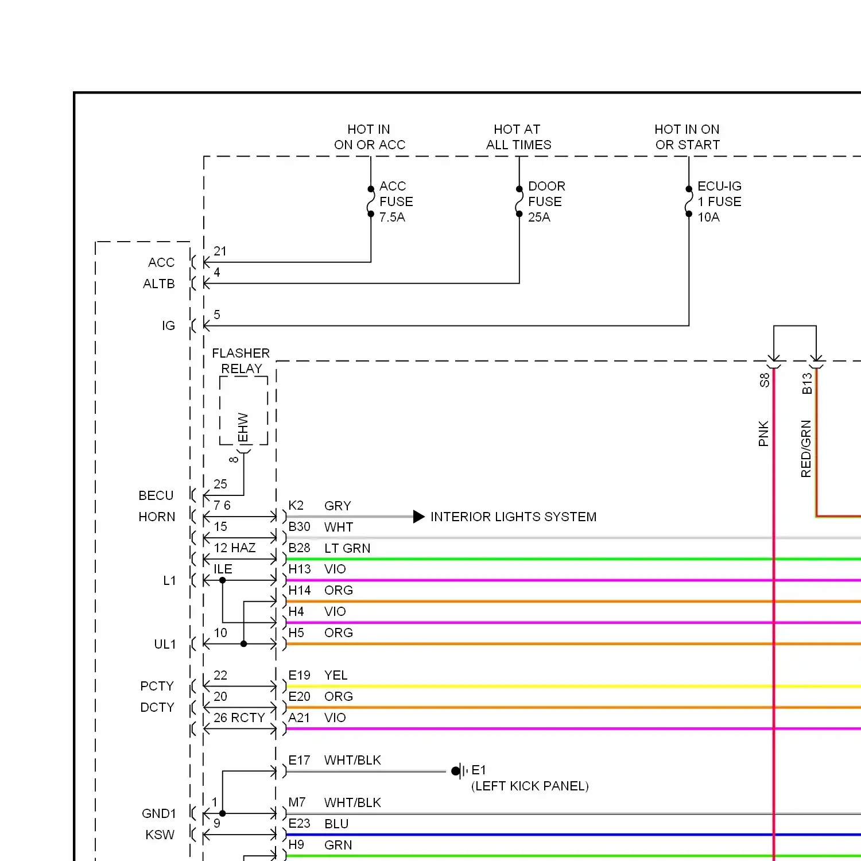Click the H13 VIO wire label

click(317, 569)
